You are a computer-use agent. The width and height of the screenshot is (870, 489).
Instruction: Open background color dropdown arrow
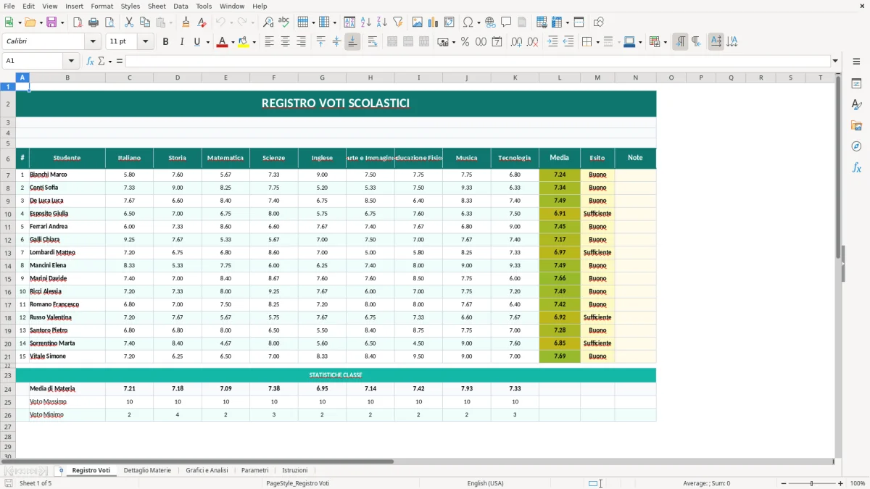[x=254, y=42]
